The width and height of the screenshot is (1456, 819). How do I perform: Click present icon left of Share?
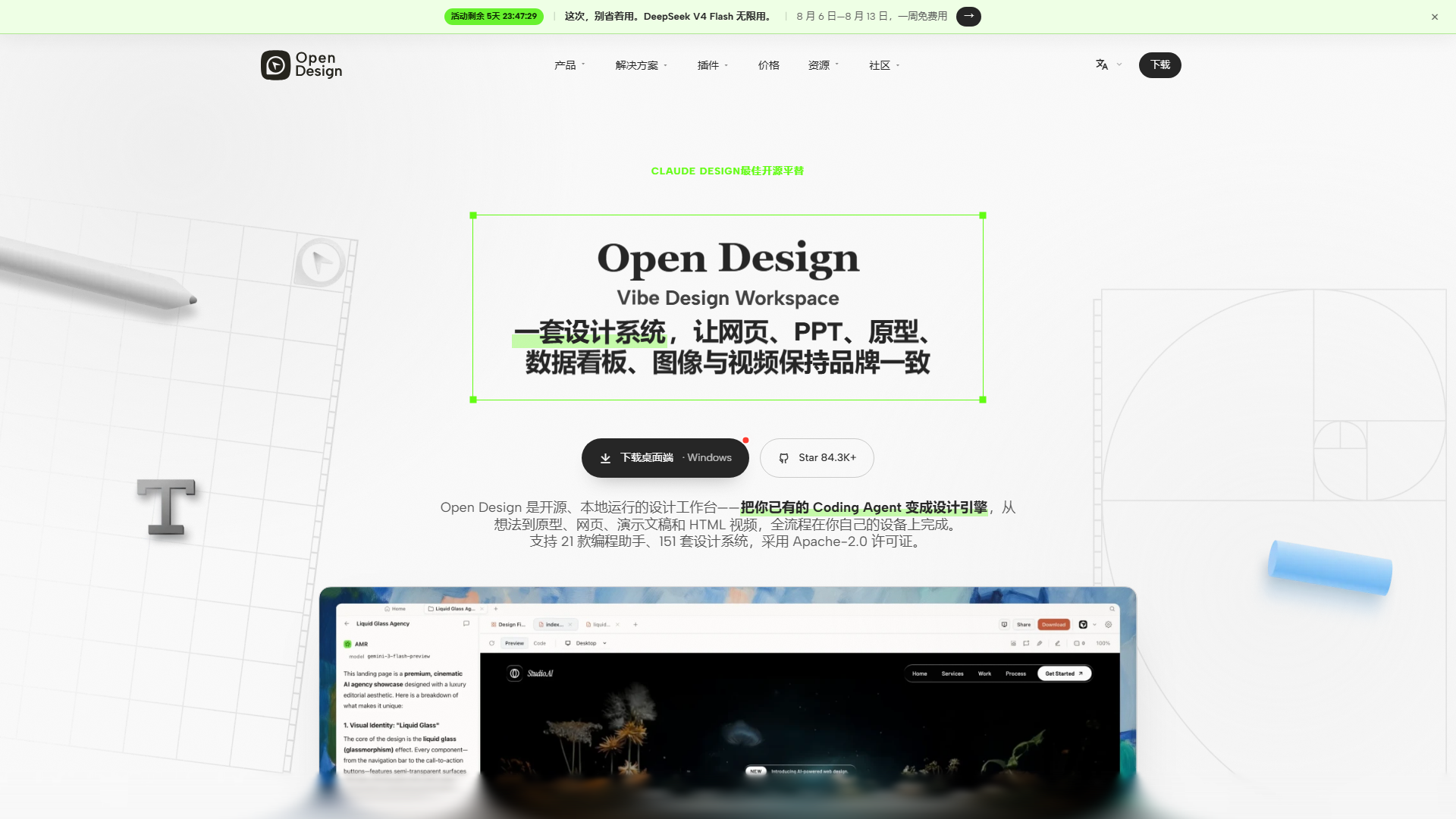[1004, 625]
